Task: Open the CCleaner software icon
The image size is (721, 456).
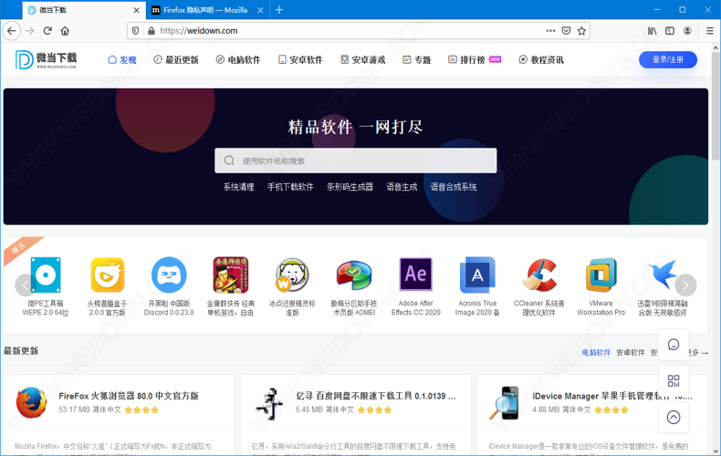Action: click(538, 275)
